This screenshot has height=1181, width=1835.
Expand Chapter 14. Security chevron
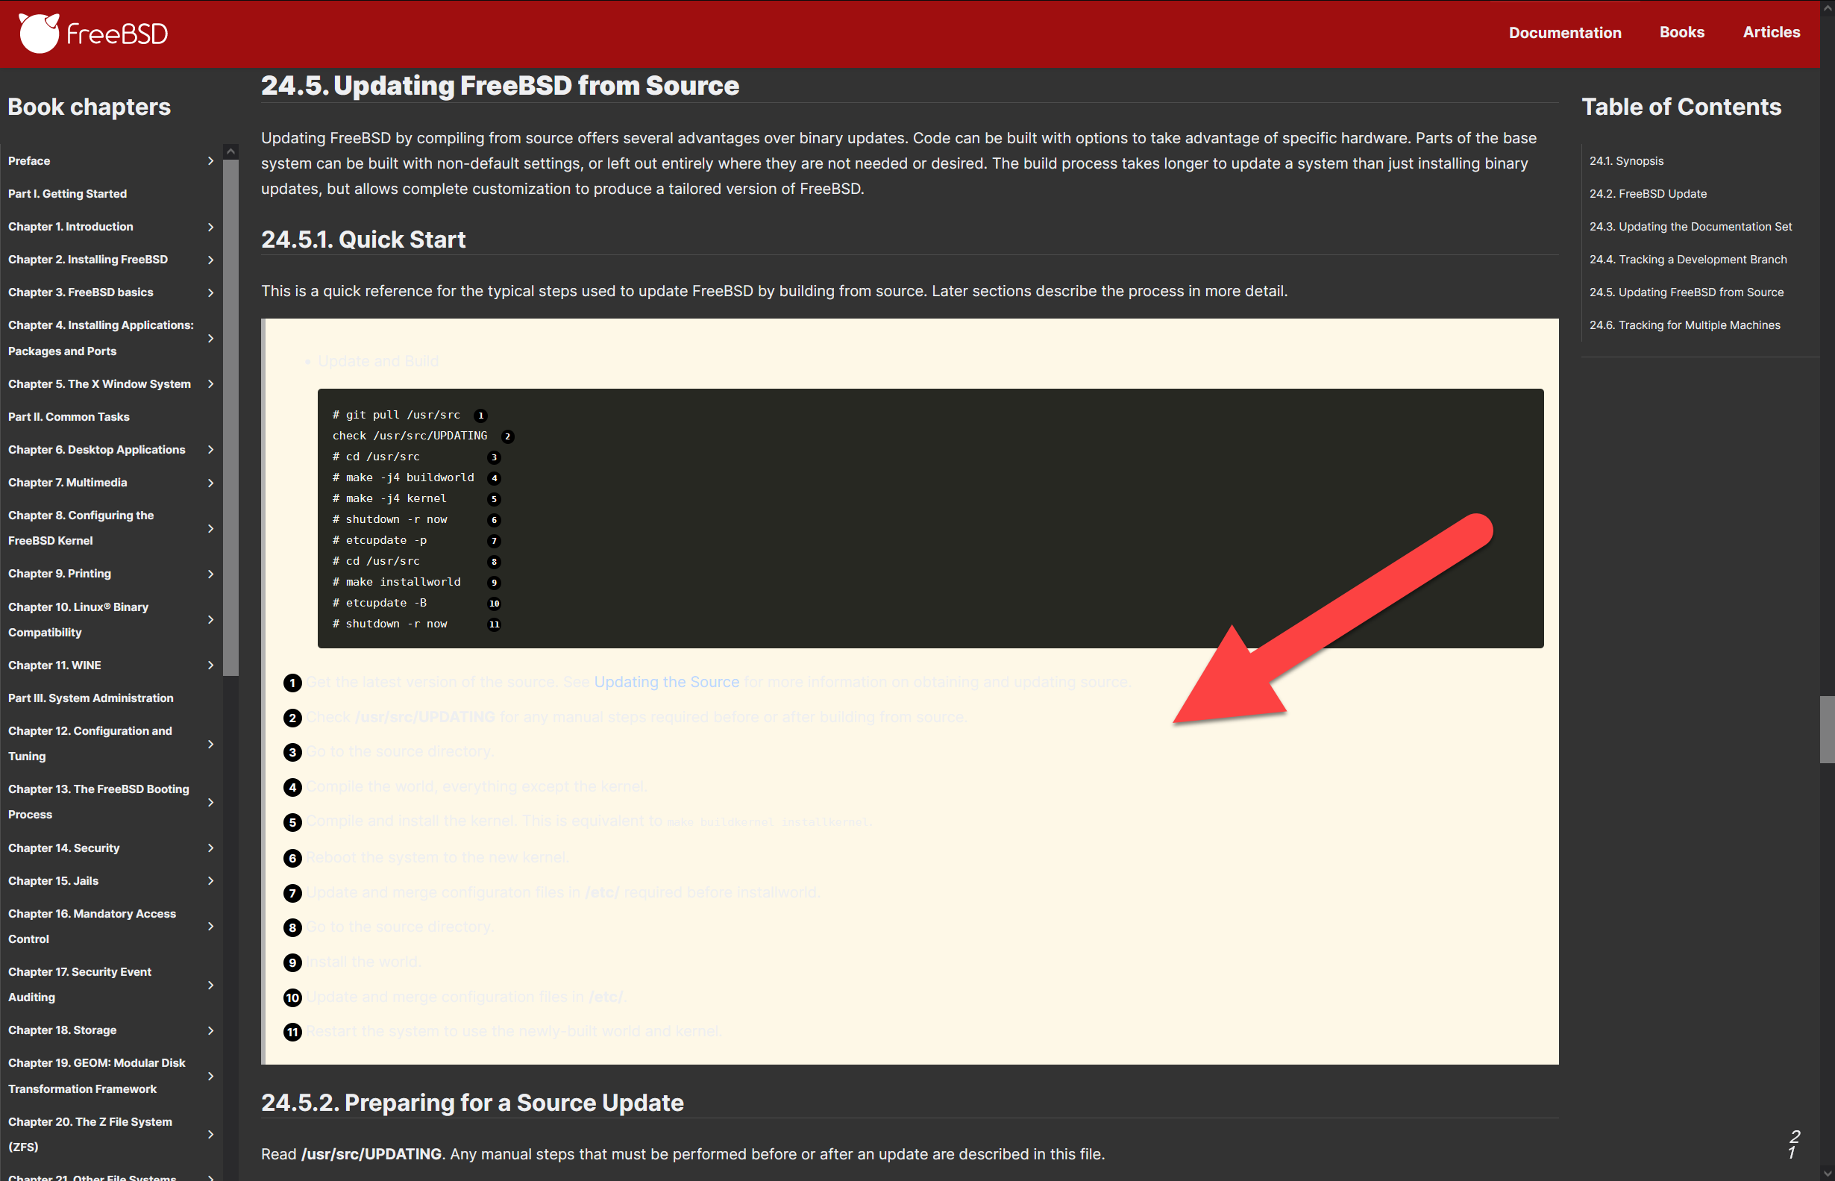click(x=211, y=848)
